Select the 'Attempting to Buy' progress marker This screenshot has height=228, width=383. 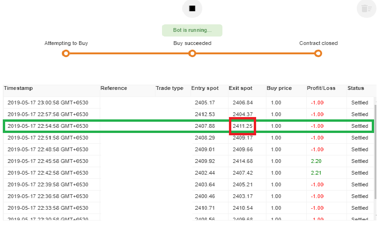pyautogui.click(x=66, y=53)
